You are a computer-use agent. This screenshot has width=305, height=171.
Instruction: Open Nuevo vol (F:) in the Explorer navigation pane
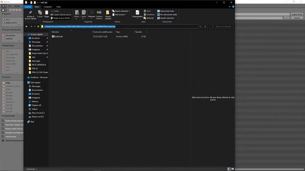(38, 117)
